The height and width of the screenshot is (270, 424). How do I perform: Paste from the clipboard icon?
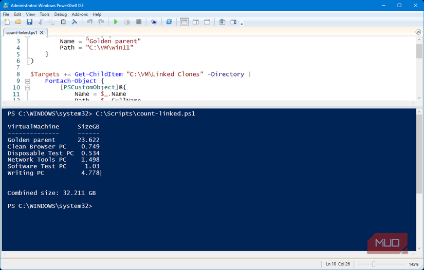point(63,22)
